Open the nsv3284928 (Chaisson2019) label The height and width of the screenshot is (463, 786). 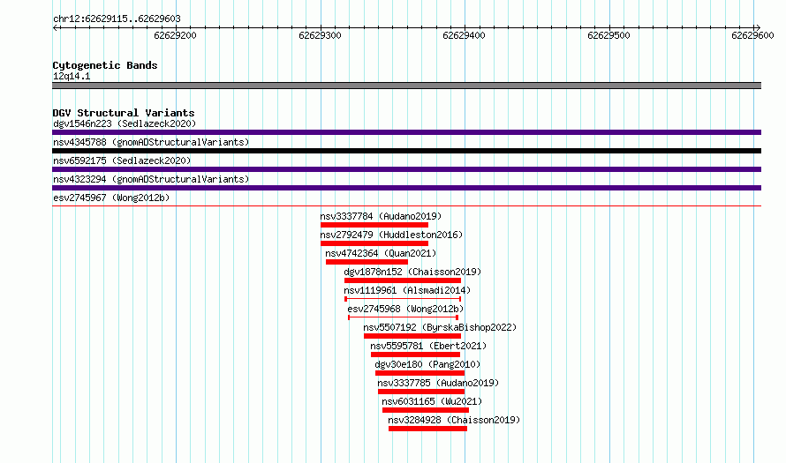(x=454, y=420)
